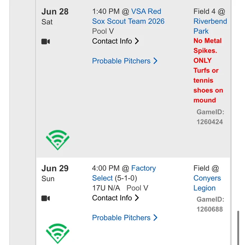Expand Probable Pitchers for the Jun 29 game
Image resolution: width=241 pixels, height=245 pixels.
coord(125,218)
